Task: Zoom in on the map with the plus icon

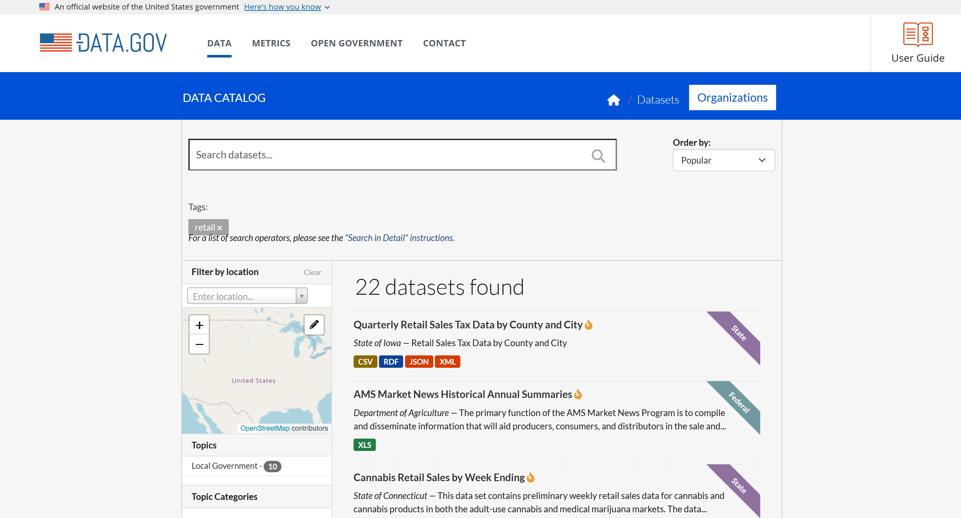Action: [199, 325]
